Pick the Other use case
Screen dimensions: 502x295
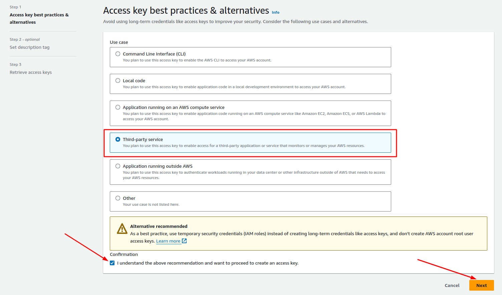click(117, 198)
